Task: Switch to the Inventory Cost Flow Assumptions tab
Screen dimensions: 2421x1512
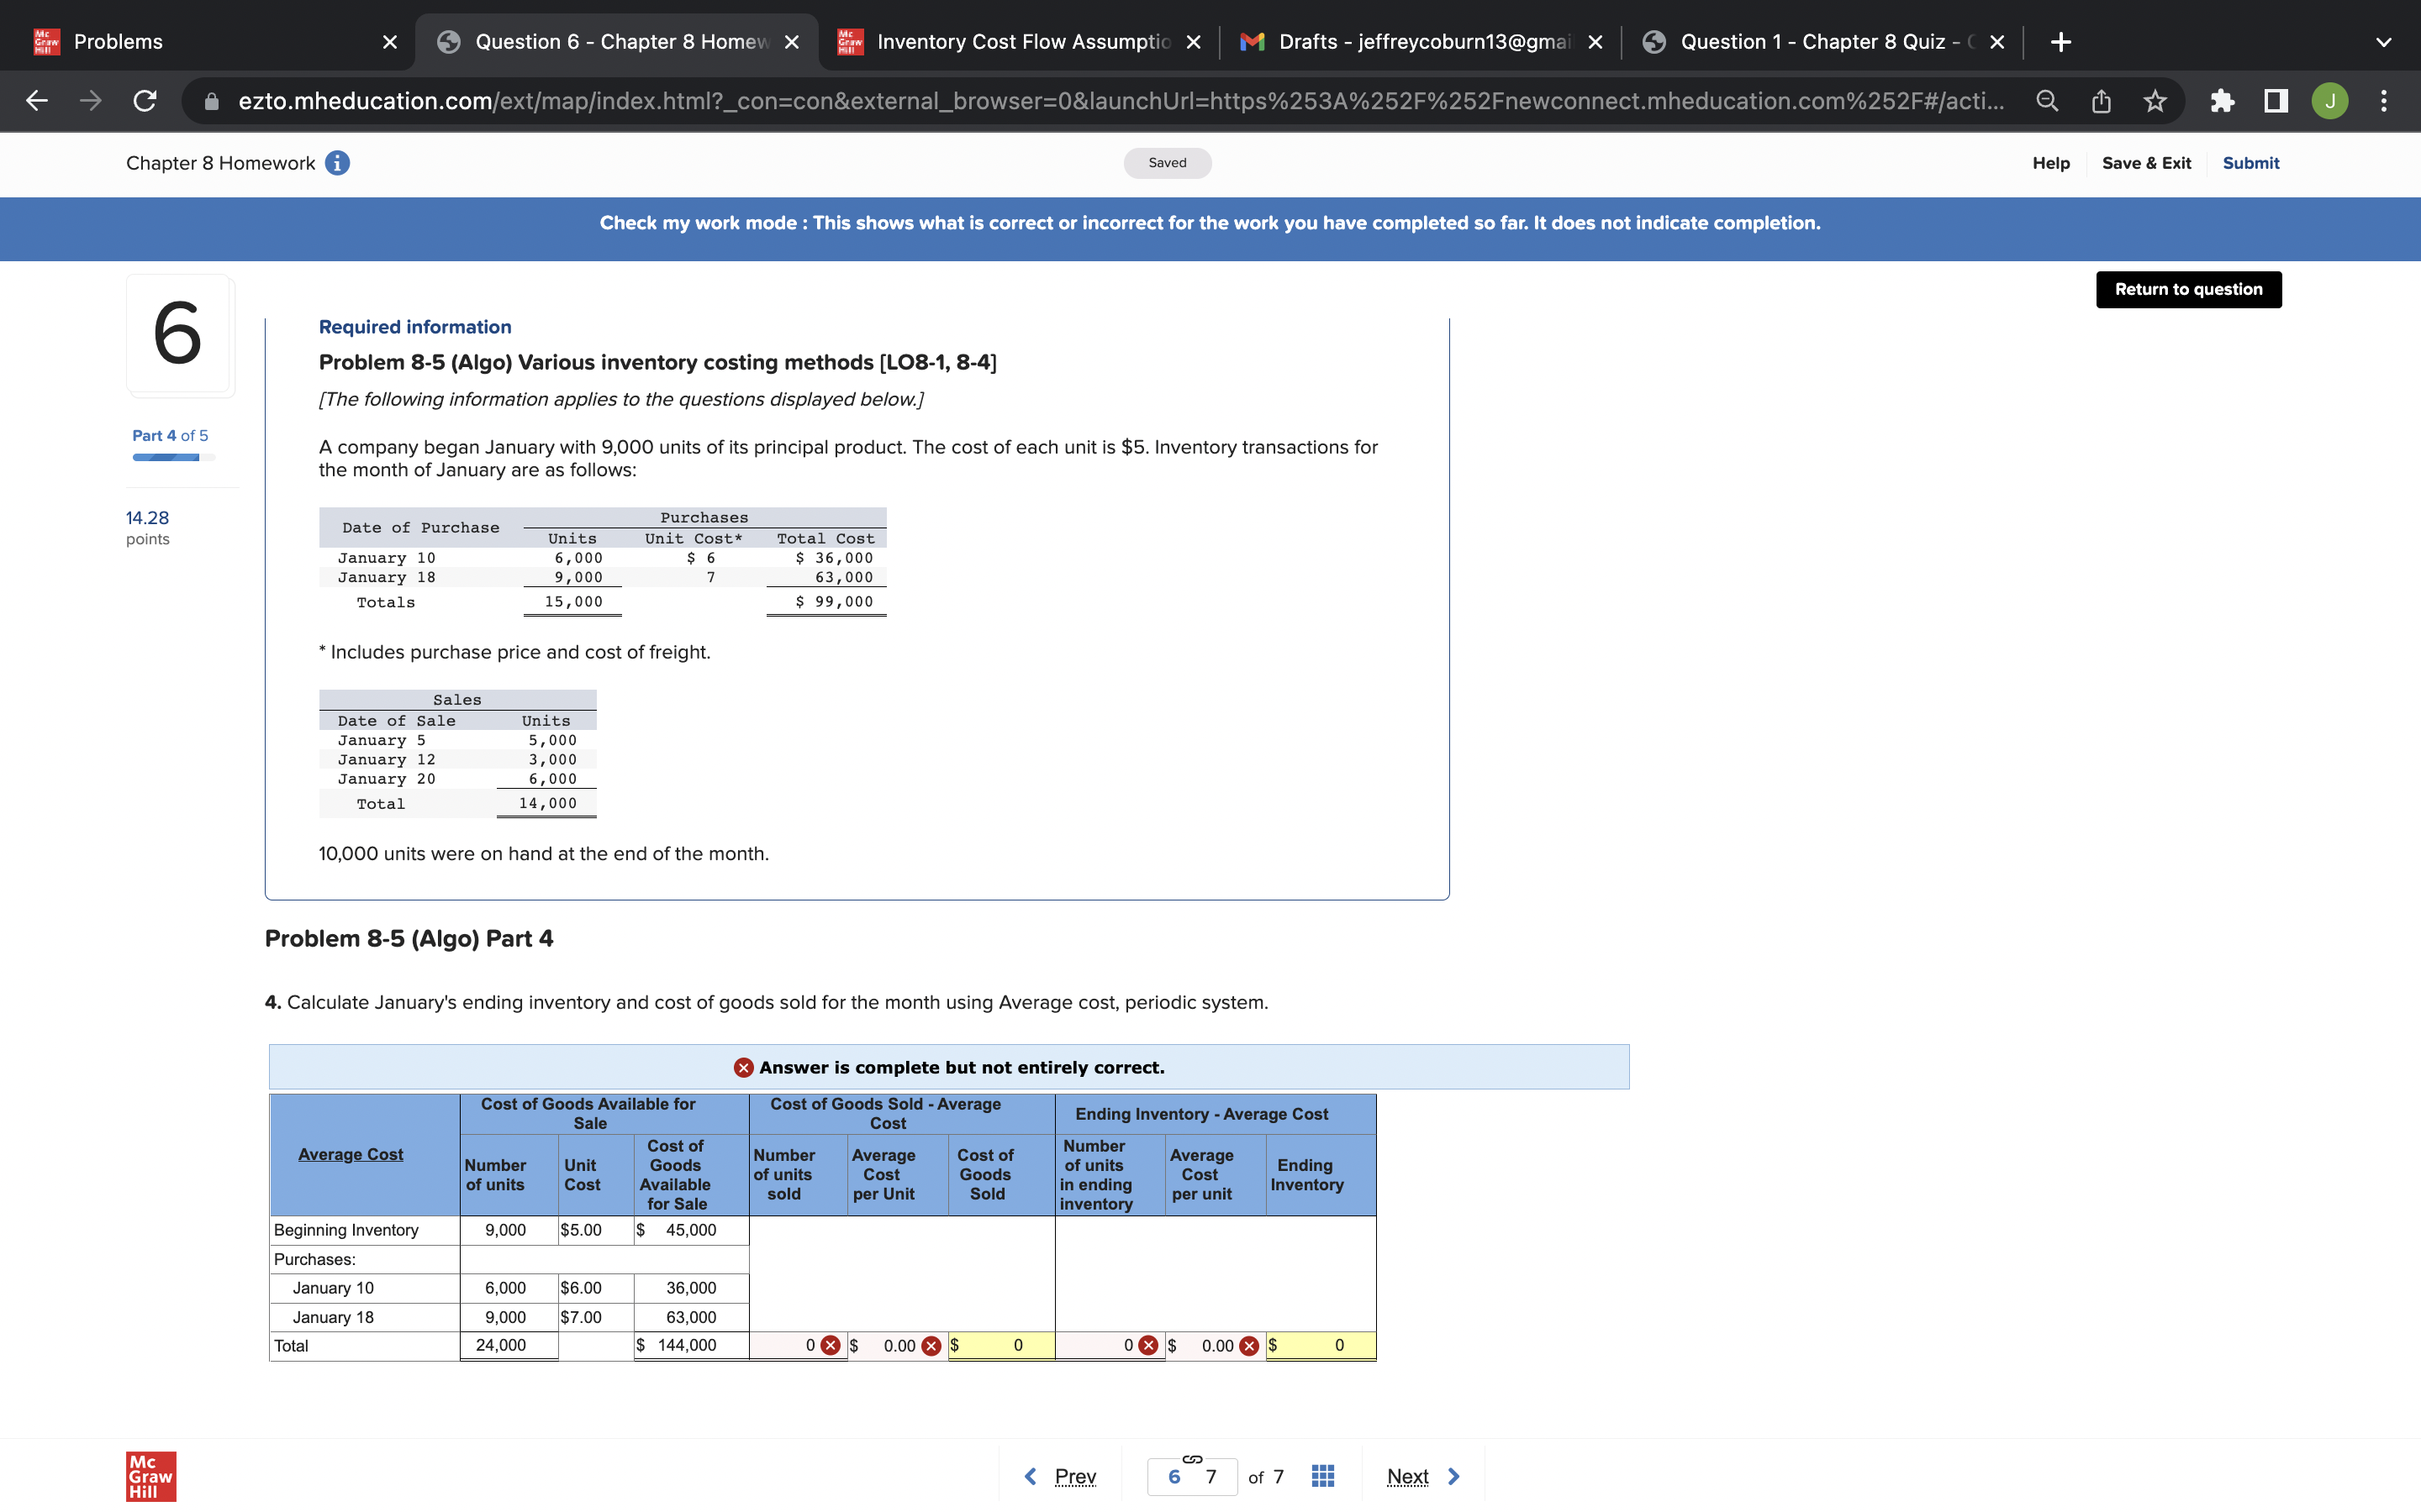Action: (1021, 42)
